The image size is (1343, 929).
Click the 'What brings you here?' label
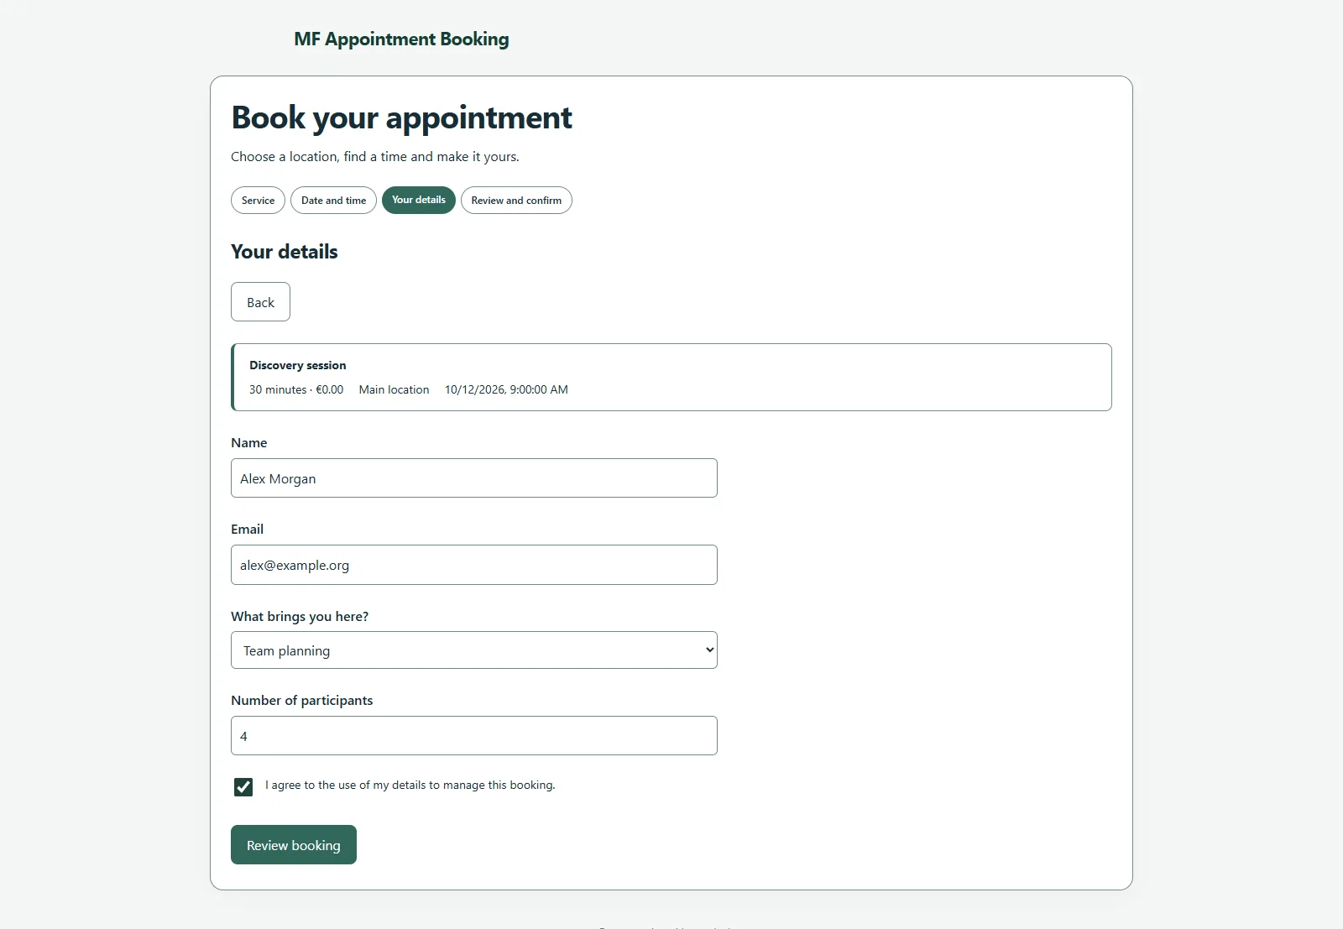(299, 616)
